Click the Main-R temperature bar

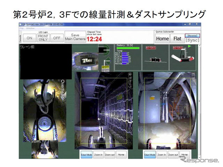coord(124,53)
